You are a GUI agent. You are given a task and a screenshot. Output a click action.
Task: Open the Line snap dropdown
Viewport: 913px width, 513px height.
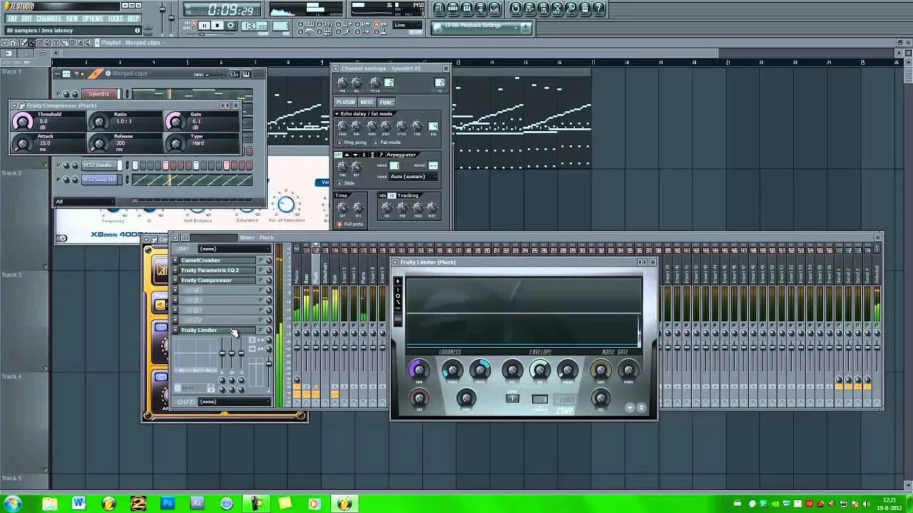[x=409, y=26]
